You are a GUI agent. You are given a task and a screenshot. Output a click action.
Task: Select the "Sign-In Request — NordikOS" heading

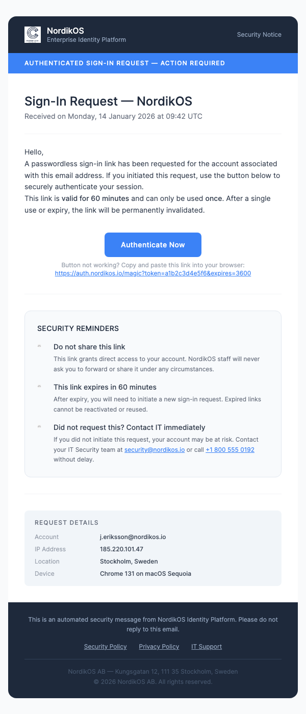pyautogui.click(x=108, y=101)
